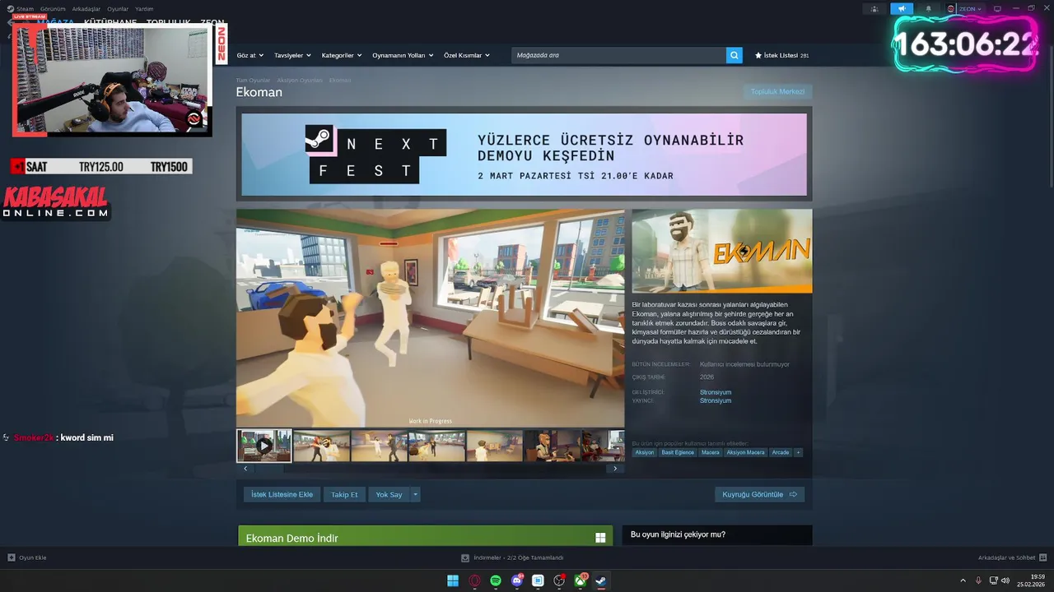1054x592 pixels.
Task: Click the Next Fest demo banner
Action: (x=524, y=155)
